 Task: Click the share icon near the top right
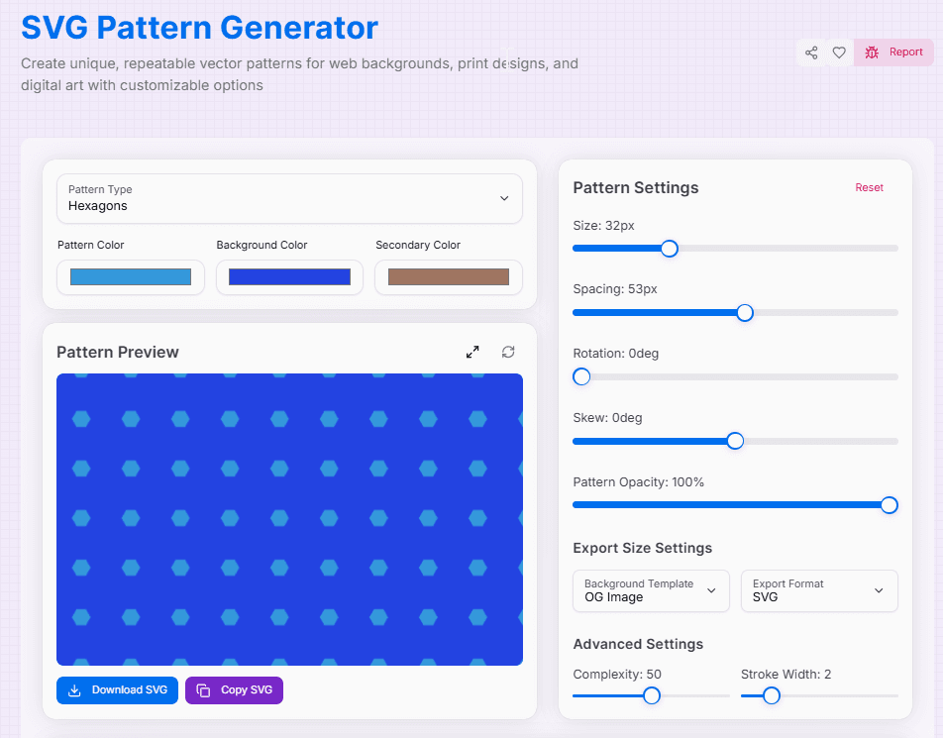[x=810, y=53]
